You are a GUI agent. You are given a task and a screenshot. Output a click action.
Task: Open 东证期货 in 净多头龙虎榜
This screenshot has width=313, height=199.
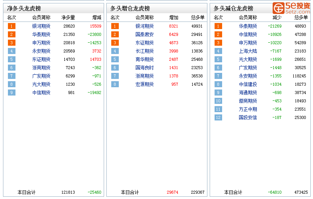(41, 59)
